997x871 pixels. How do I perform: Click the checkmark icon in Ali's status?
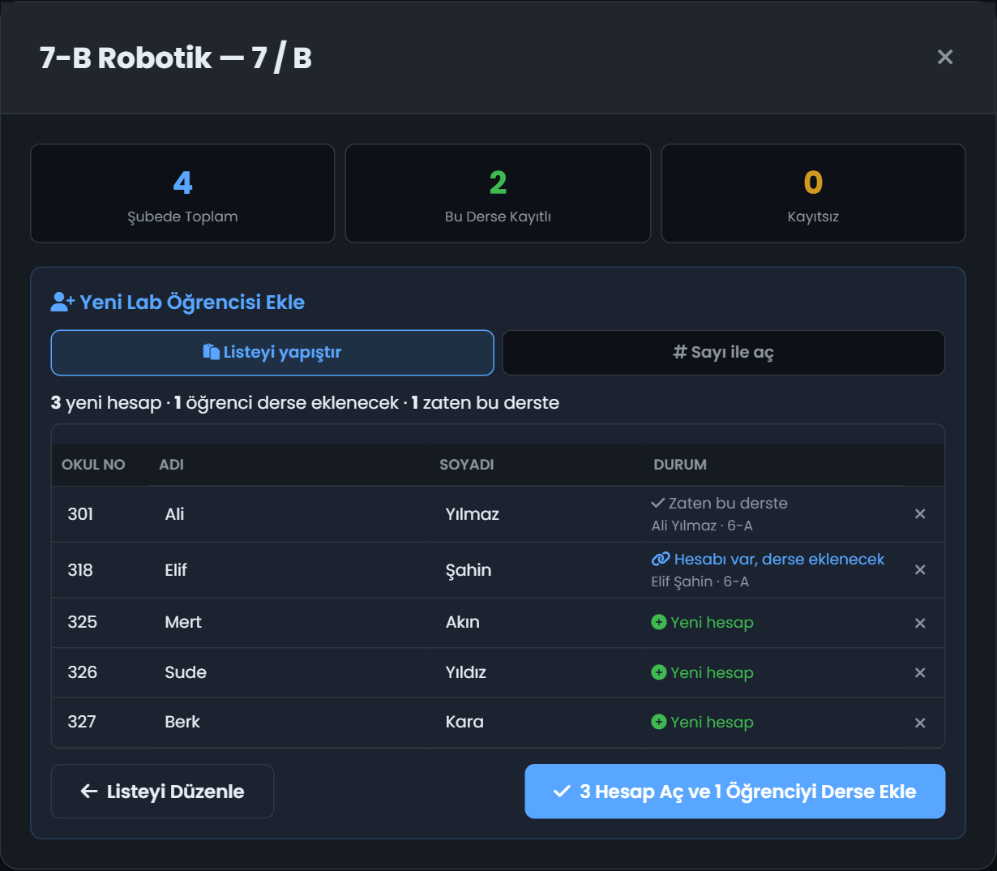point(658,503)
